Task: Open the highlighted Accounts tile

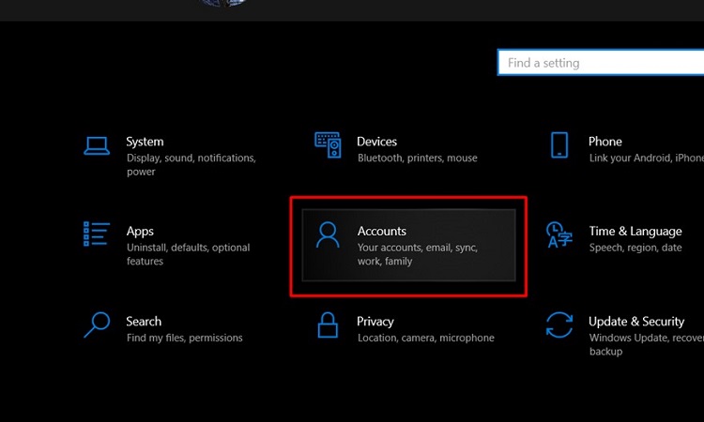Action: click(408, 246)
